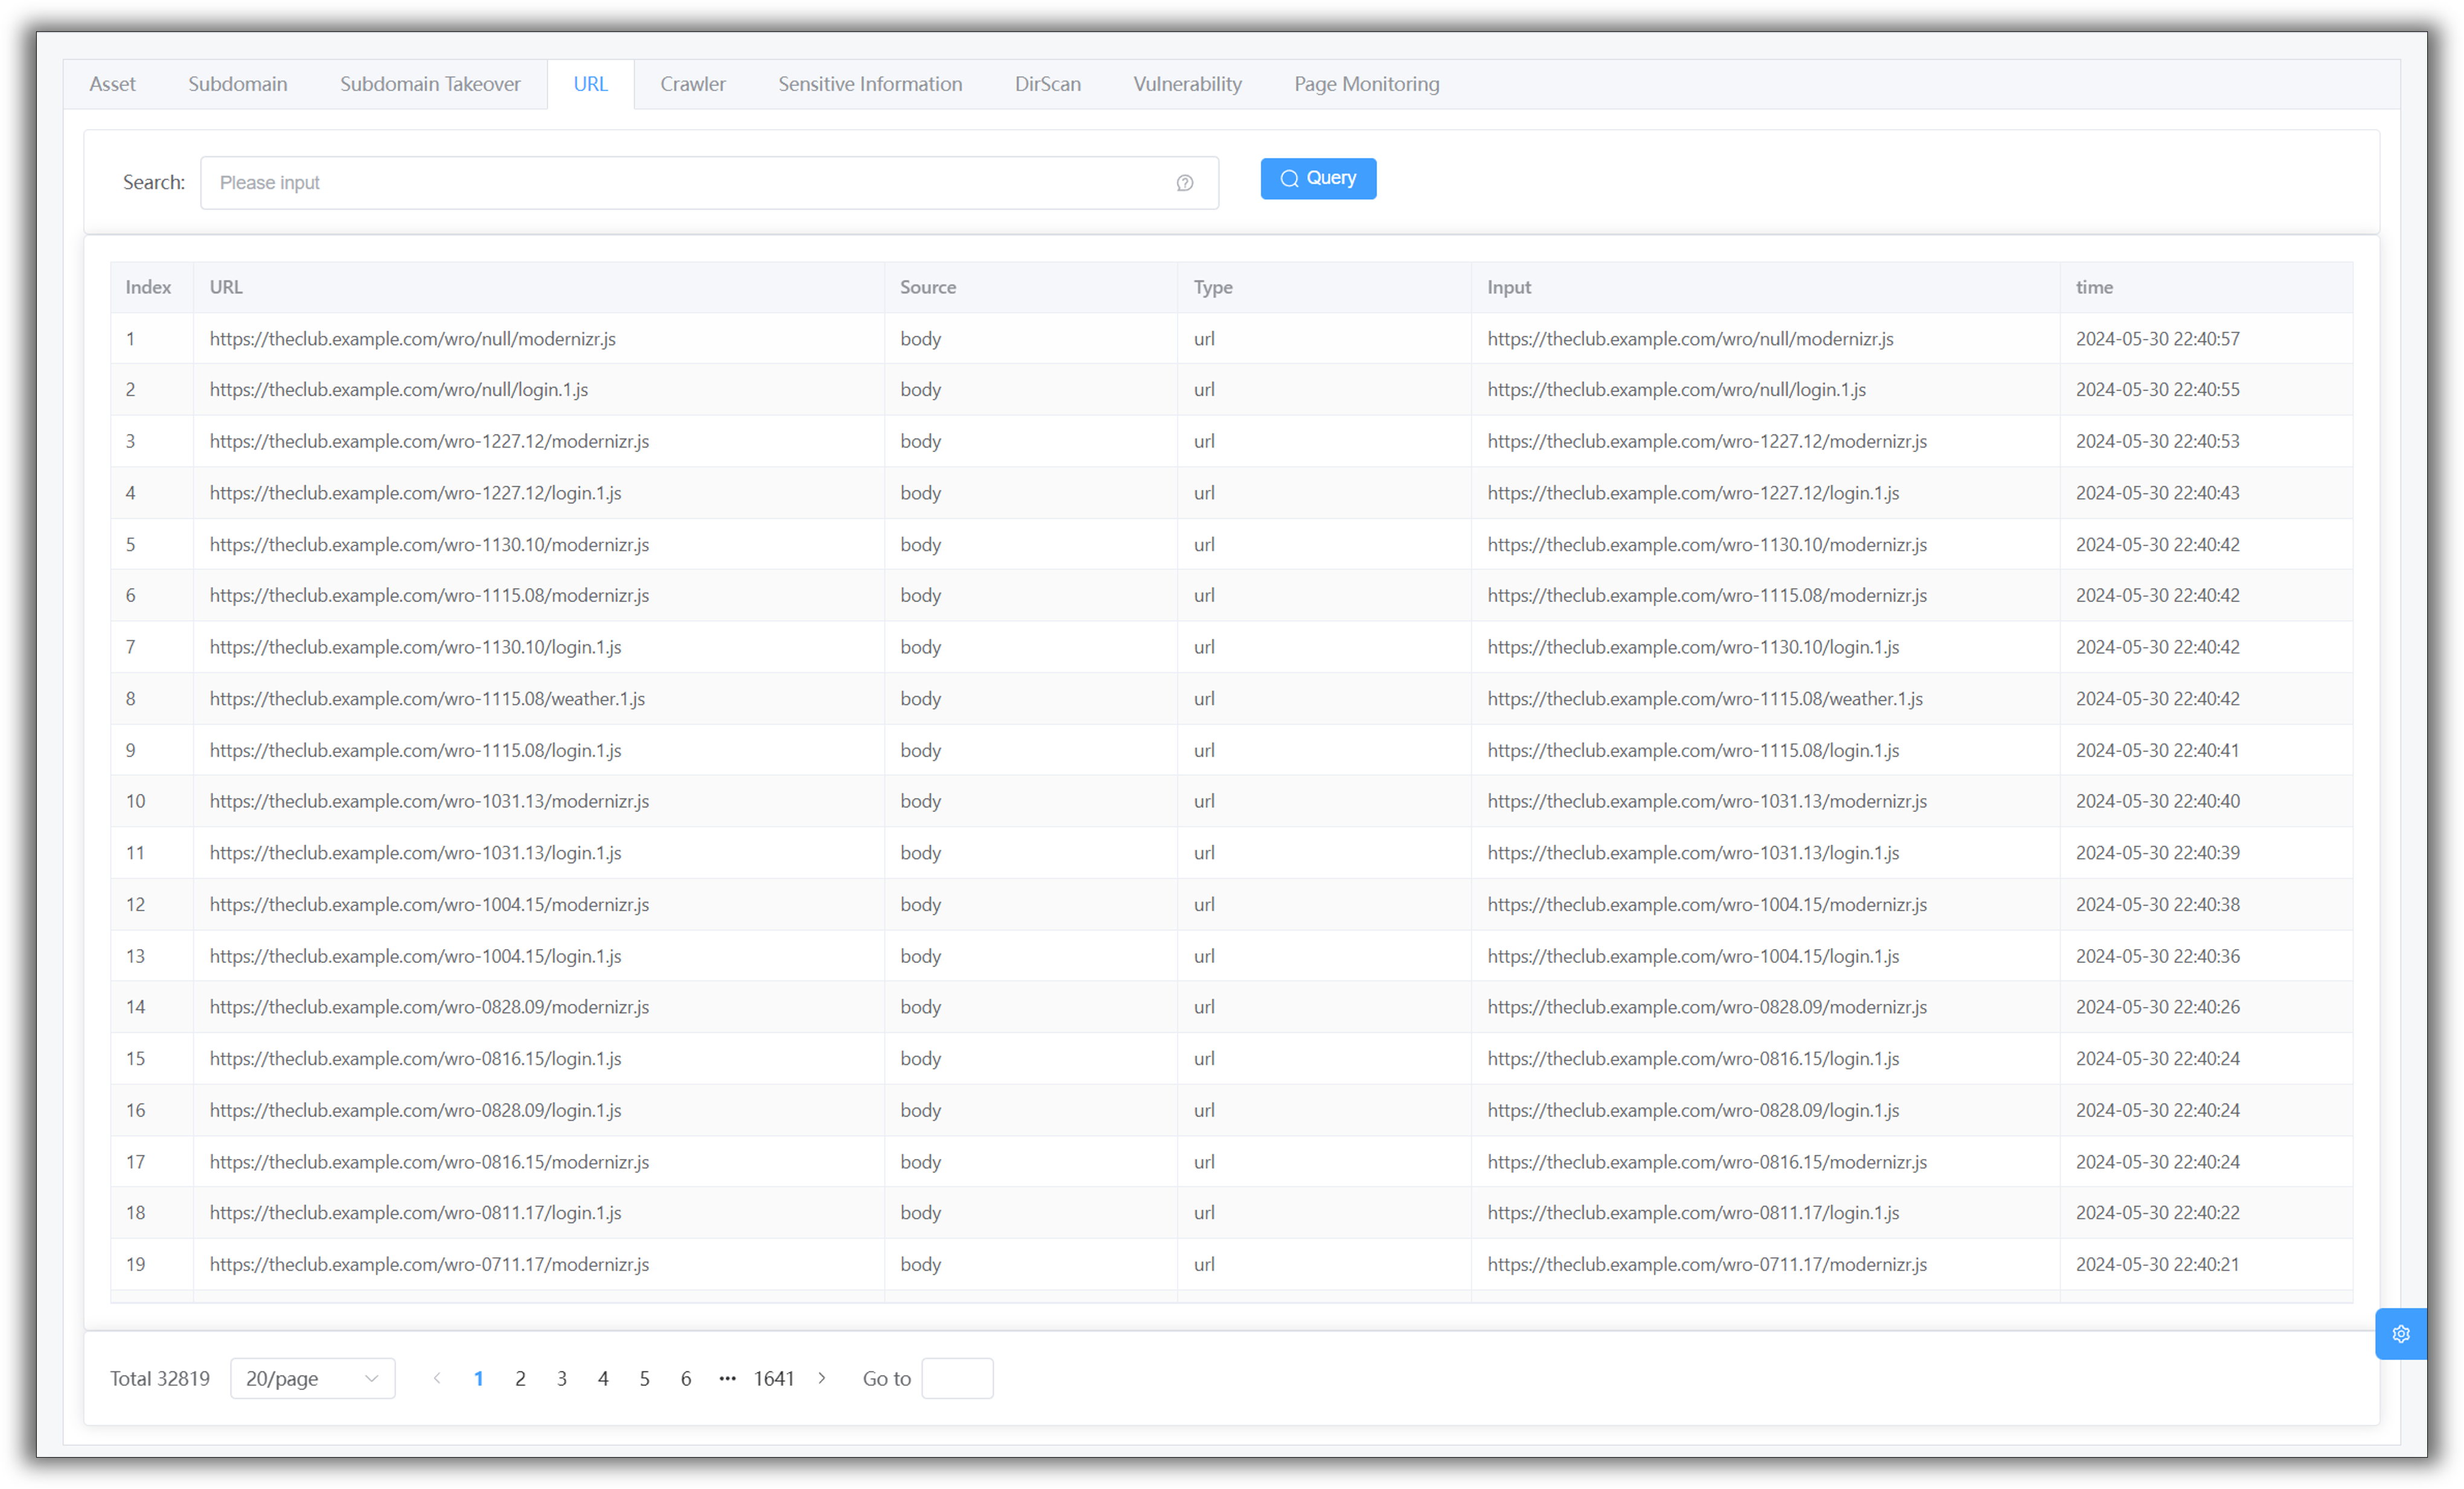Expand the 20/page size dropdown
Viewport: 2464px width, 1489px height.
click(312, 1378)
